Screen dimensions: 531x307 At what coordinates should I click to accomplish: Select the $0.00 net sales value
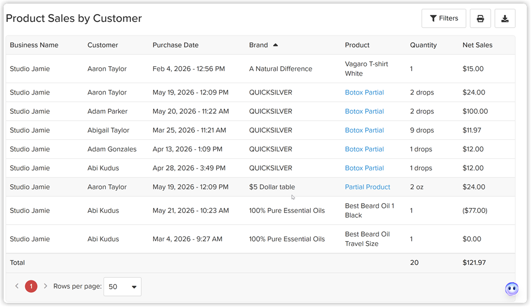click(x=472, y=239)
